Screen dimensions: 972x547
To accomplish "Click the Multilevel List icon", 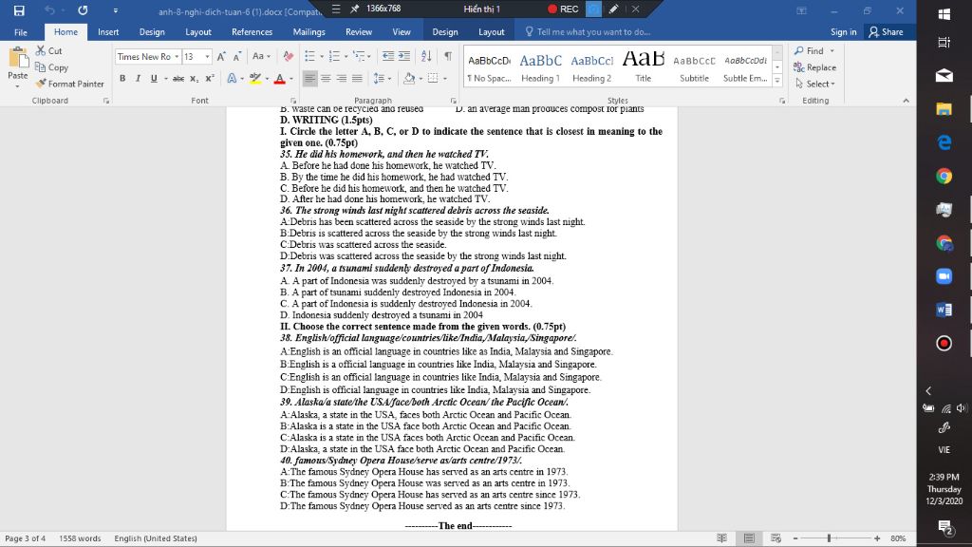I will (x=358, y=56).
